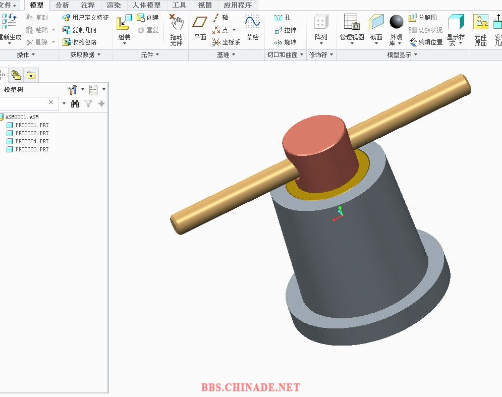Click the binoculars search icon in model tree
Image resolution: width=502 pixels, height=397 pixels.
76,103
